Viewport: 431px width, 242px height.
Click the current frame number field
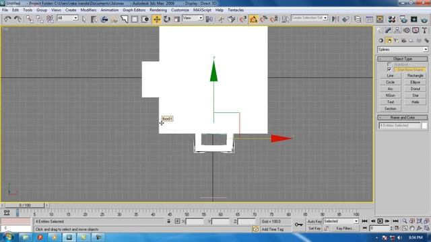(380, 229)
